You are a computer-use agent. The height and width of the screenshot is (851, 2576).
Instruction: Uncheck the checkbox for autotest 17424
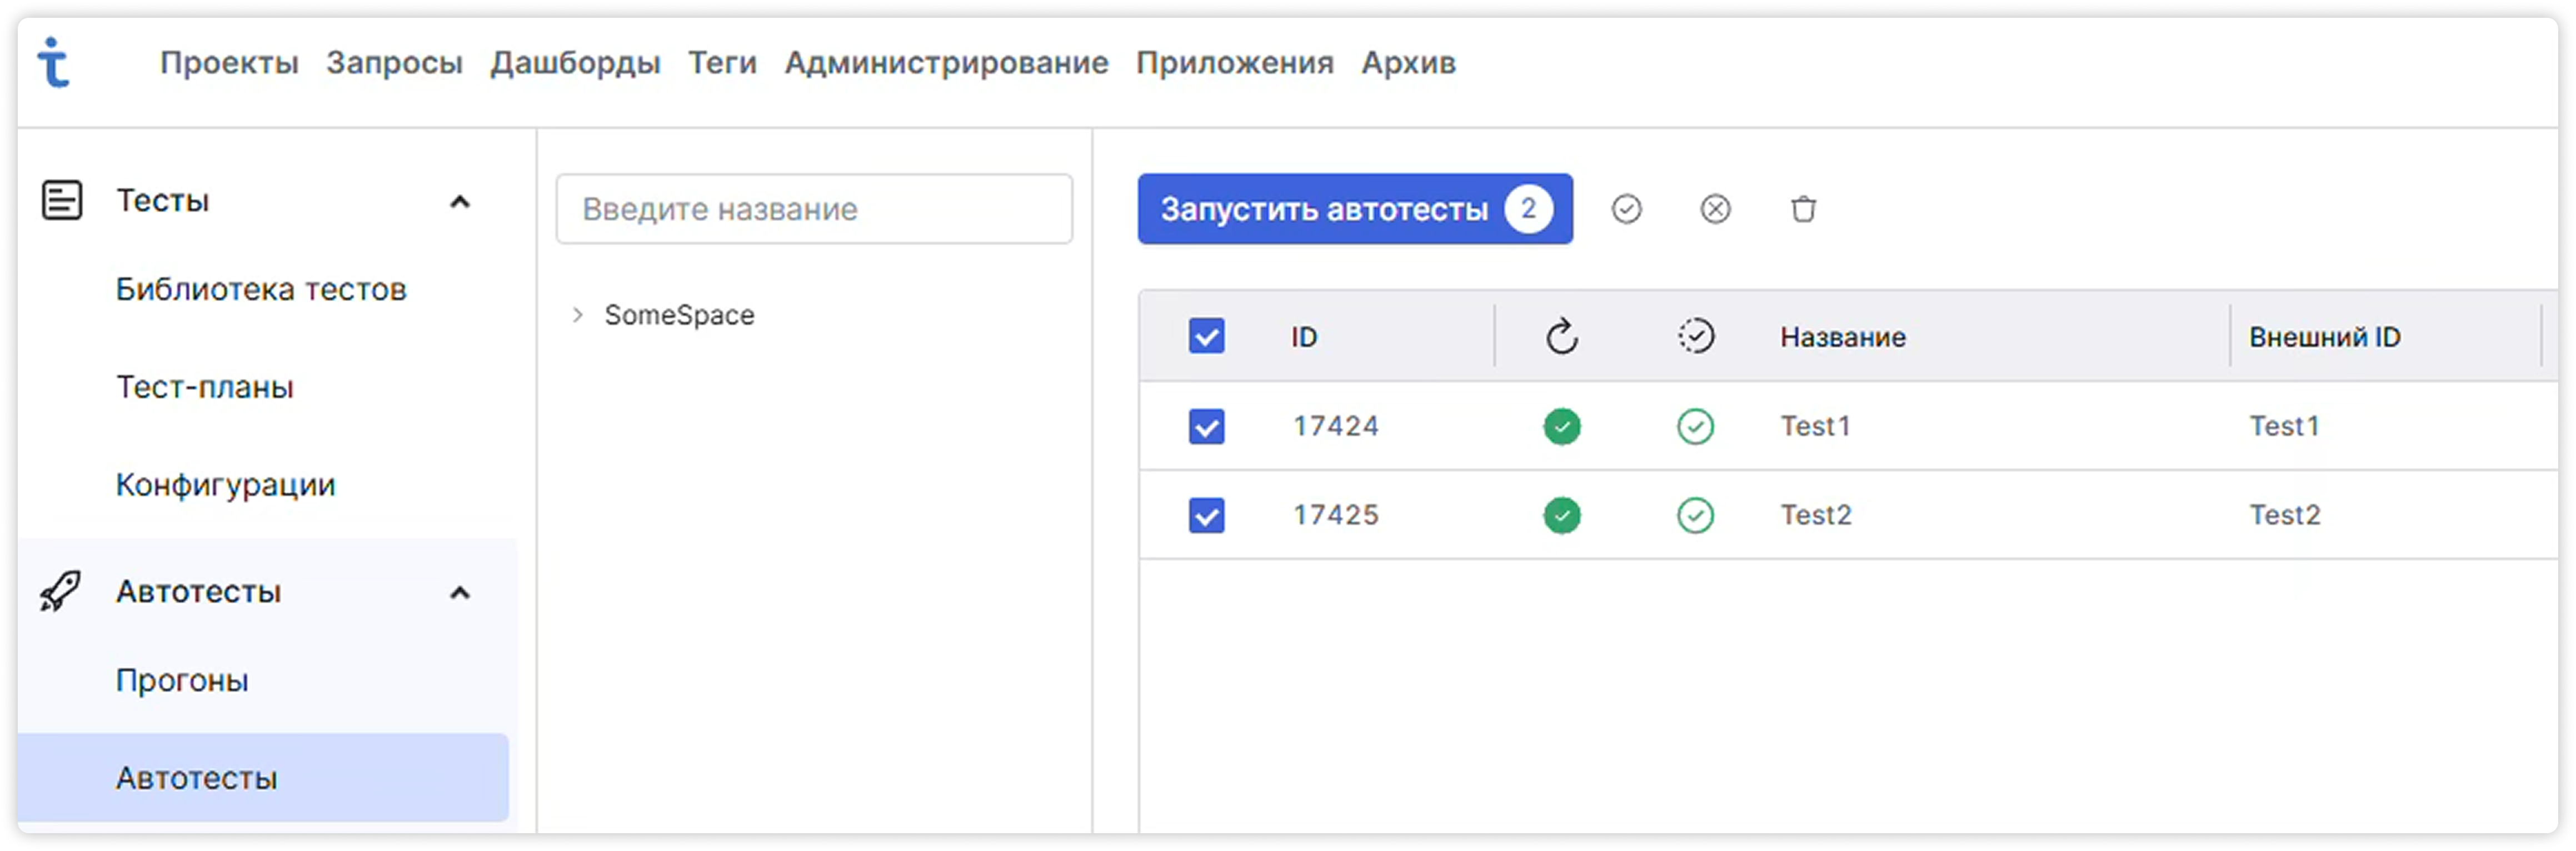point(1206,426)
